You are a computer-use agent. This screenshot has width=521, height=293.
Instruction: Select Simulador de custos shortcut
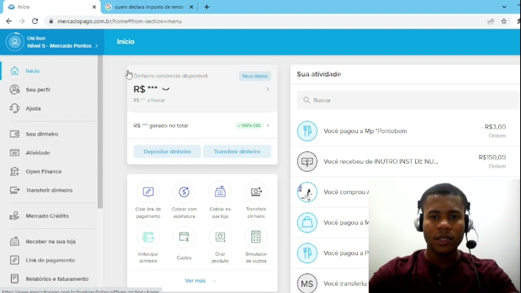coord(256,245)
